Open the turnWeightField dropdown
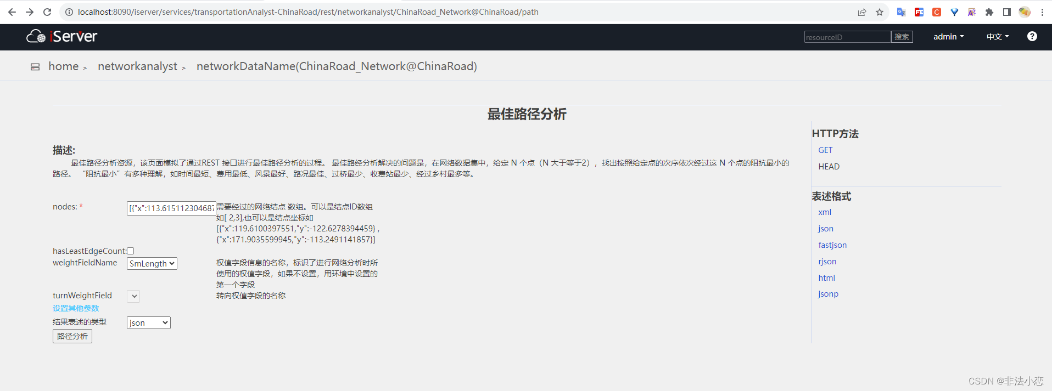This screenshot has width=1052, height=391. point(133,296)
